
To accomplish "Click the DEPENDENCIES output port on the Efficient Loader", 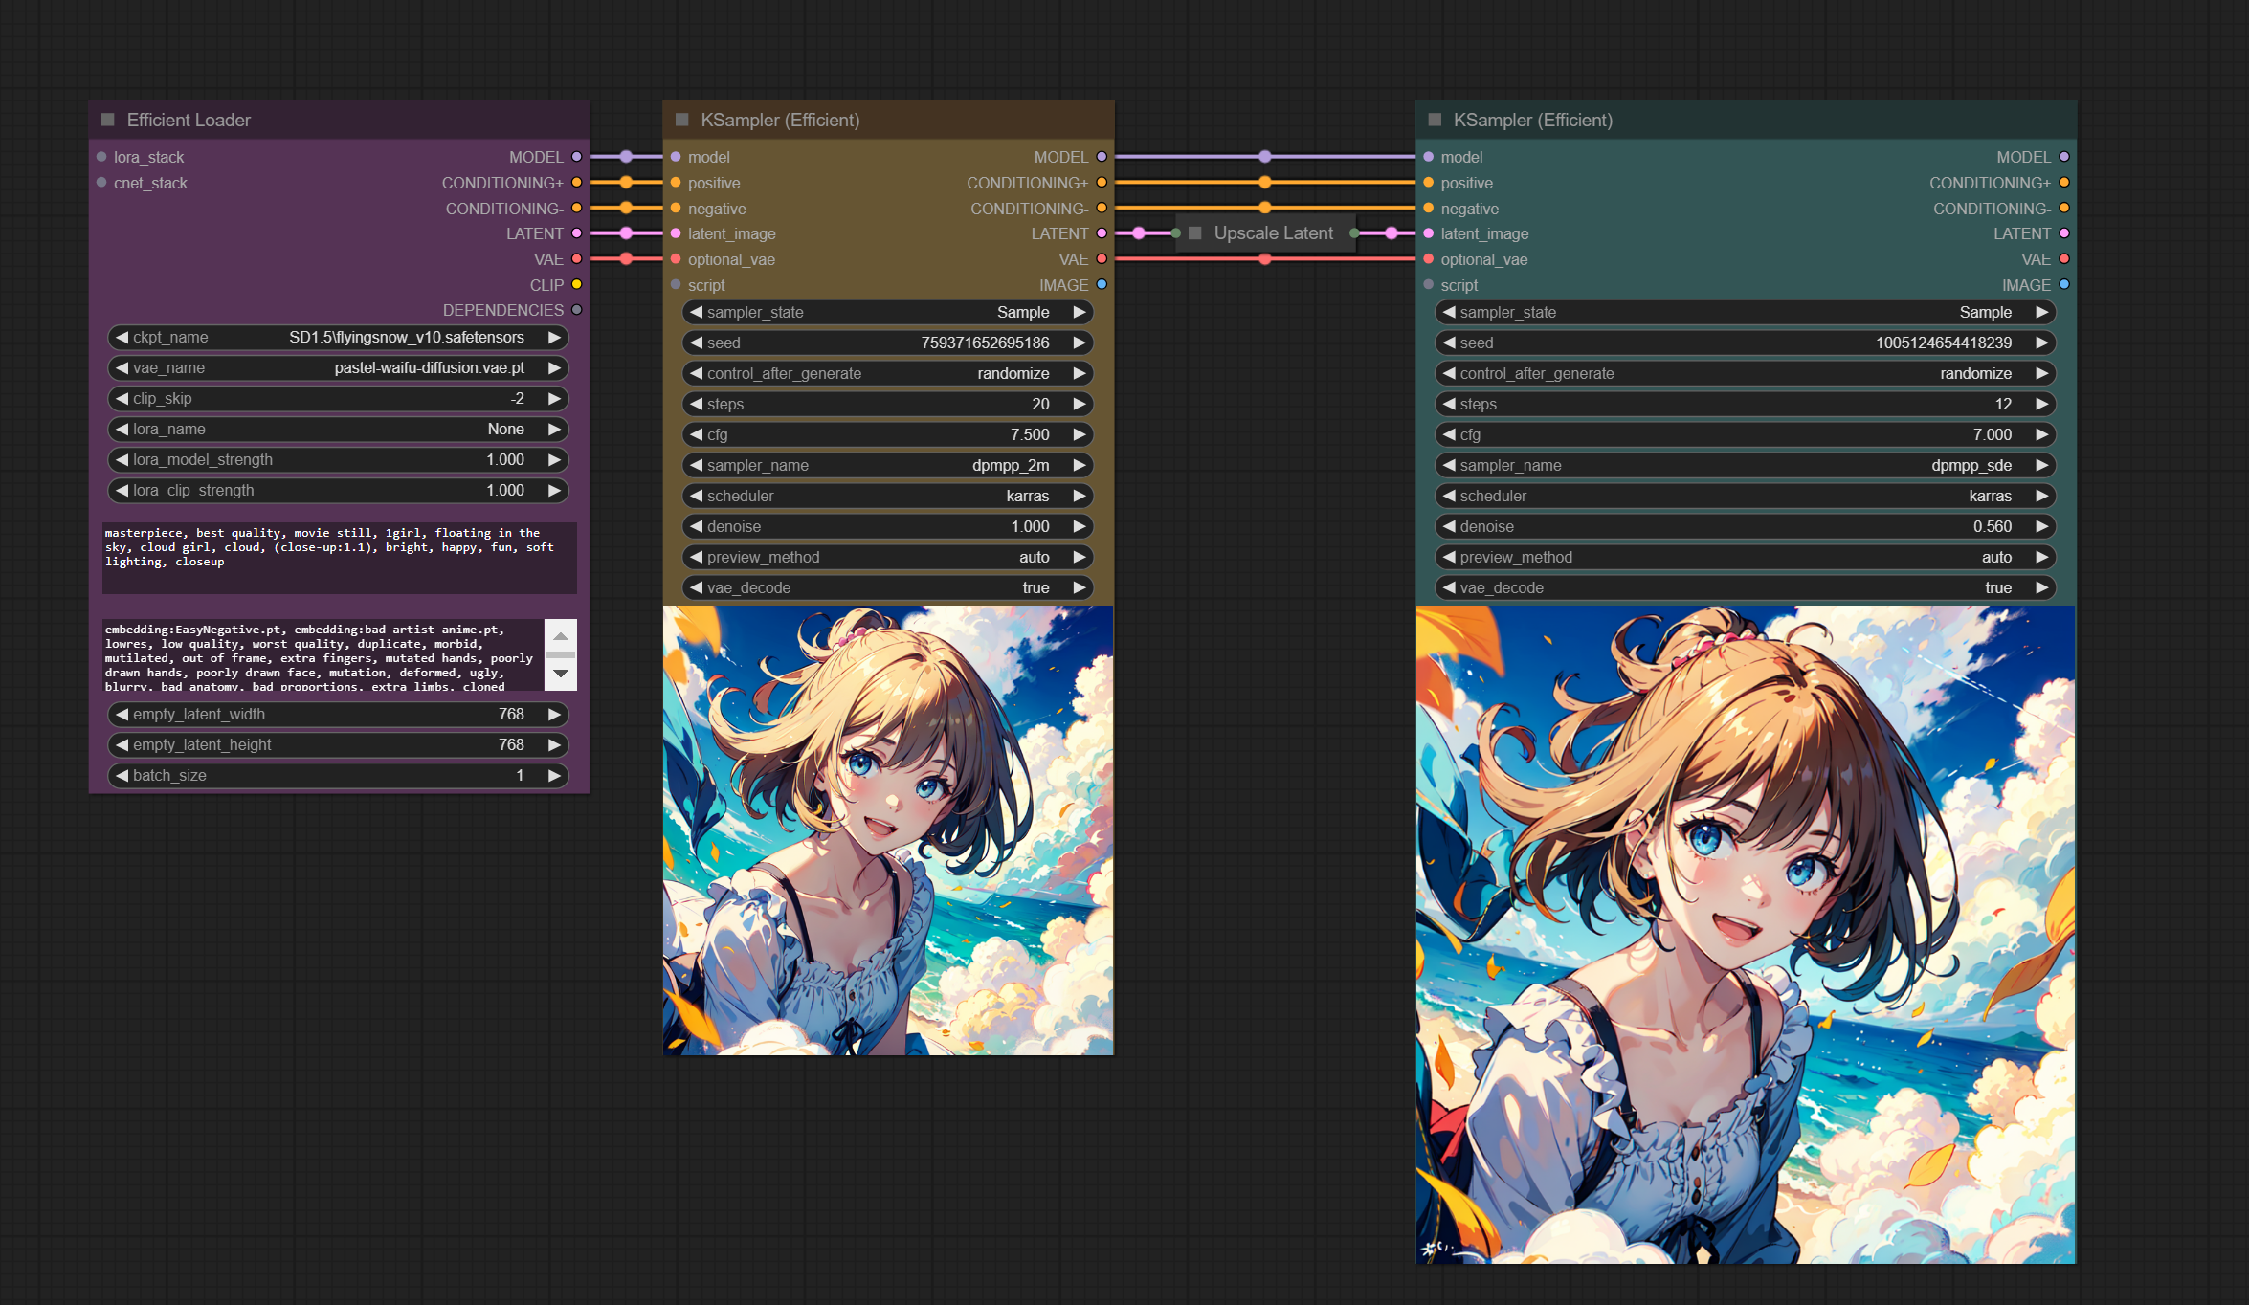I will tap(576, 310).
